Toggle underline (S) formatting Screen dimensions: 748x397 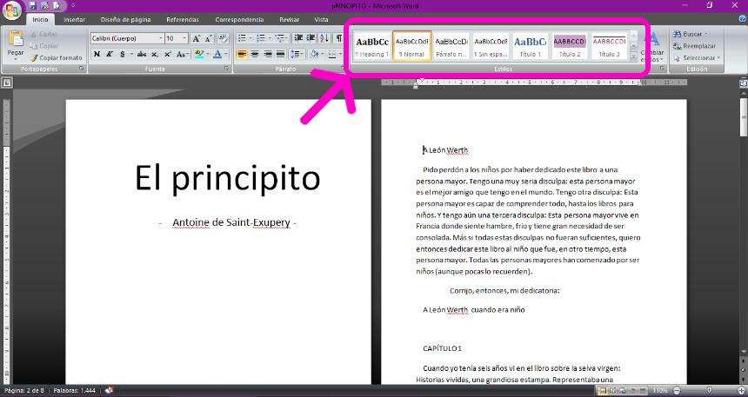(x=122, y=55)
